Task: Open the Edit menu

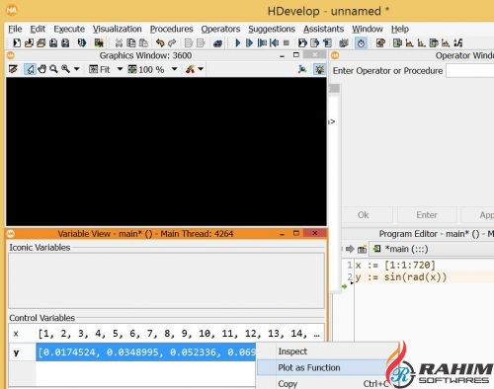Action: click(x=38, y=29)
